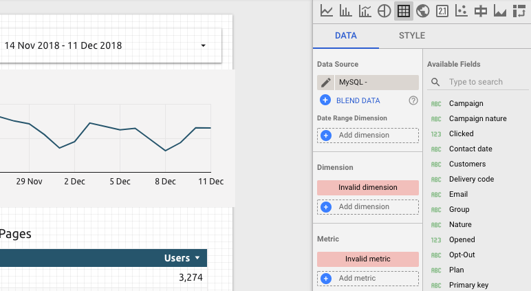Choose the pie chart icon
531x291 pixels.
[x=384, y=10]
